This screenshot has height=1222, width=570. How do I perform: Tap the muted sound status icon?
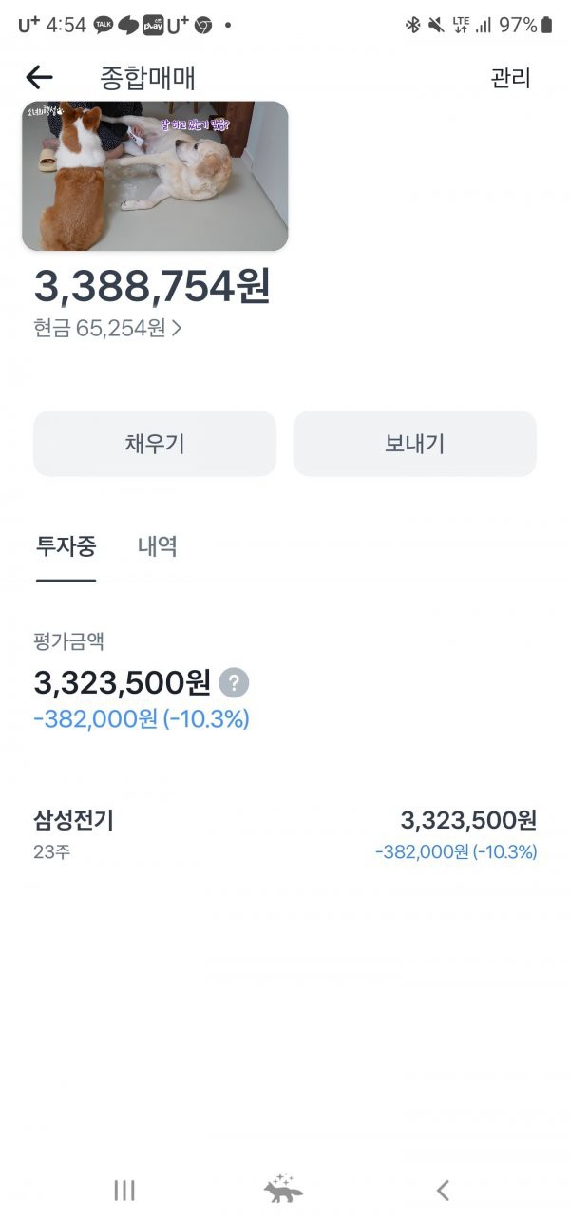(436, 26)
